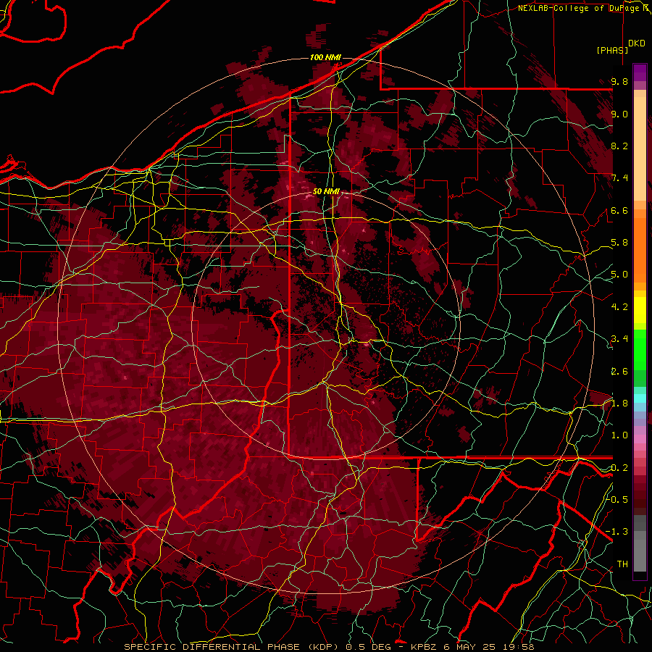Click the "TH" threshold label on the scale
The image size is (652, 652).
(x=622, y=564)
